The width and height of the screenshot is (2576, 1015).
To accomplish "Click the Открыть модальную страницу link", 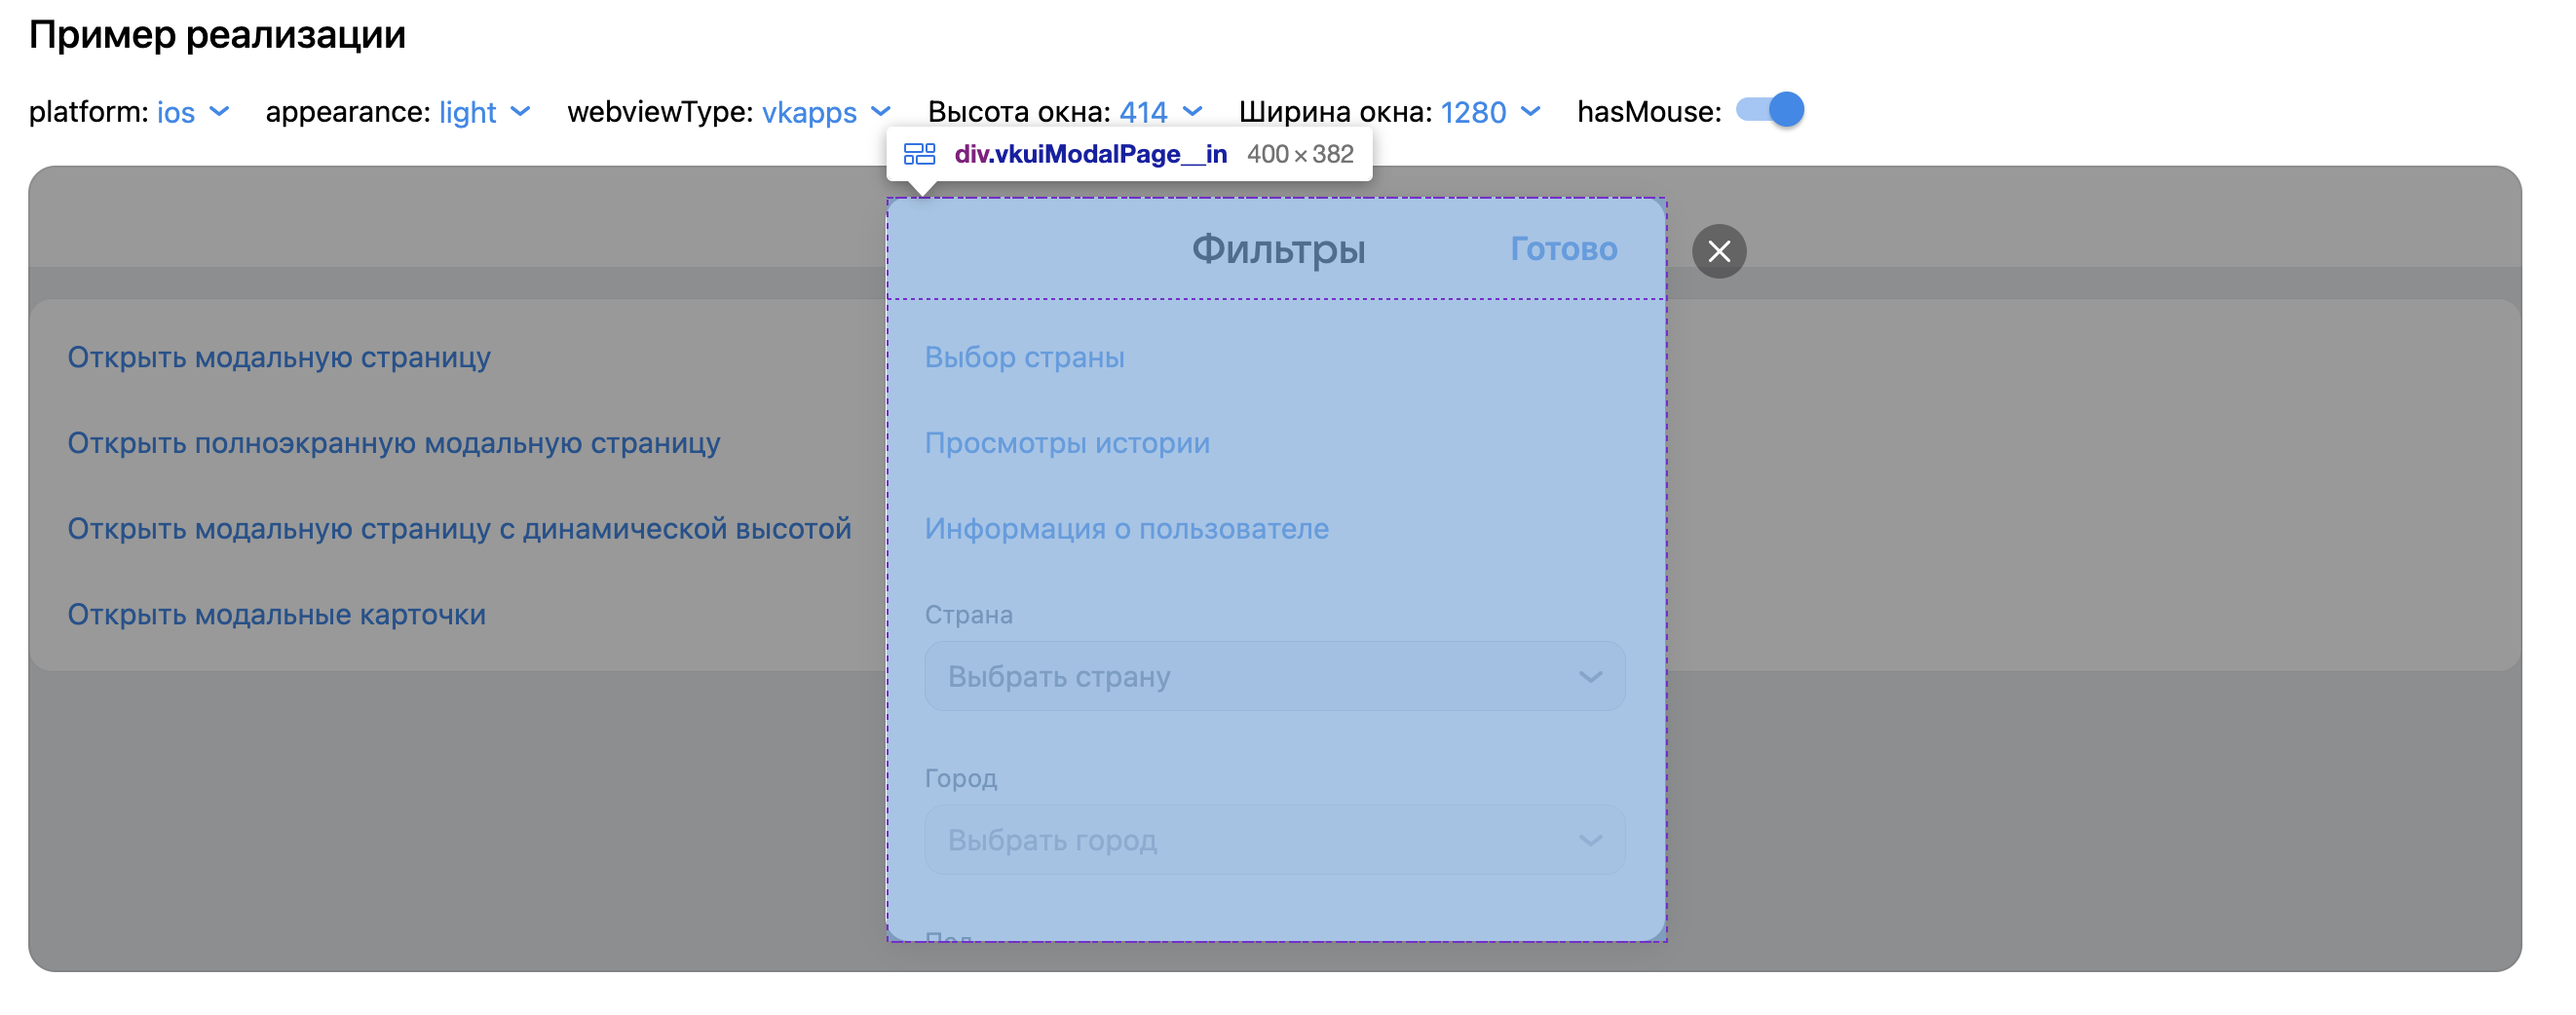I will pyautogui.click(x=279, y=357).
